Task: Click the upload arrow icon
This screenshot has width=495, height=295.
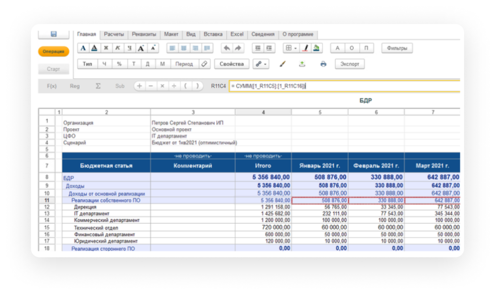Action: [x=302, y=64]
